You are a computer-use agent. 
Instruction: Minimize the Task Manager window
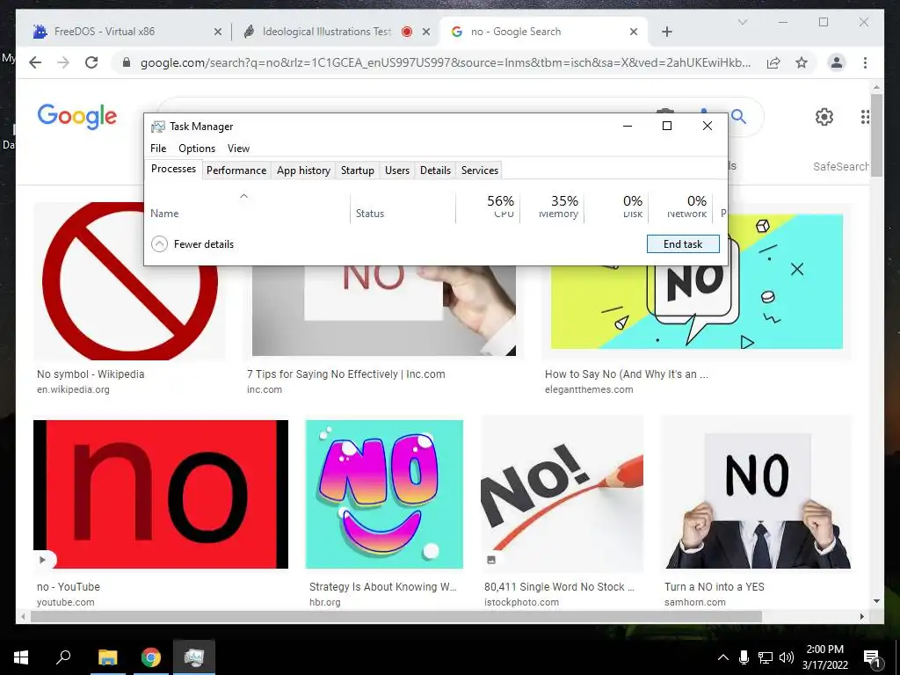tap(628, 126)
